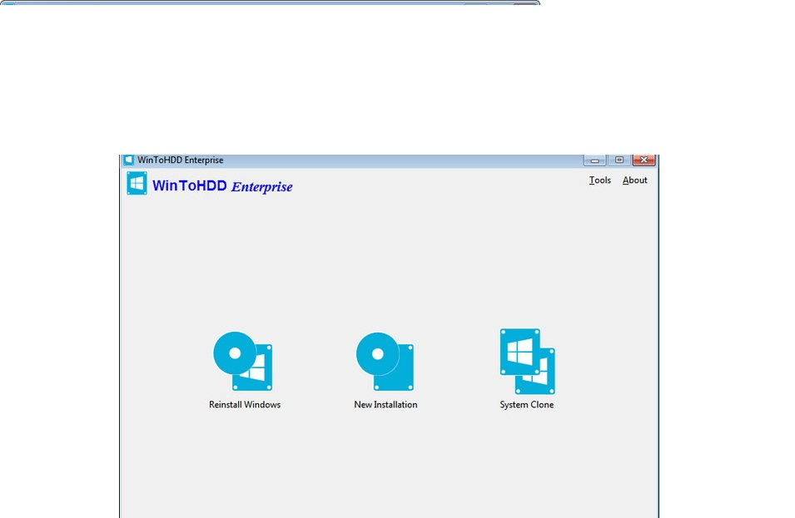The height and width of the screenshot is (518, 795).
Task: Open the Tools menu
Action: (600, 180)
